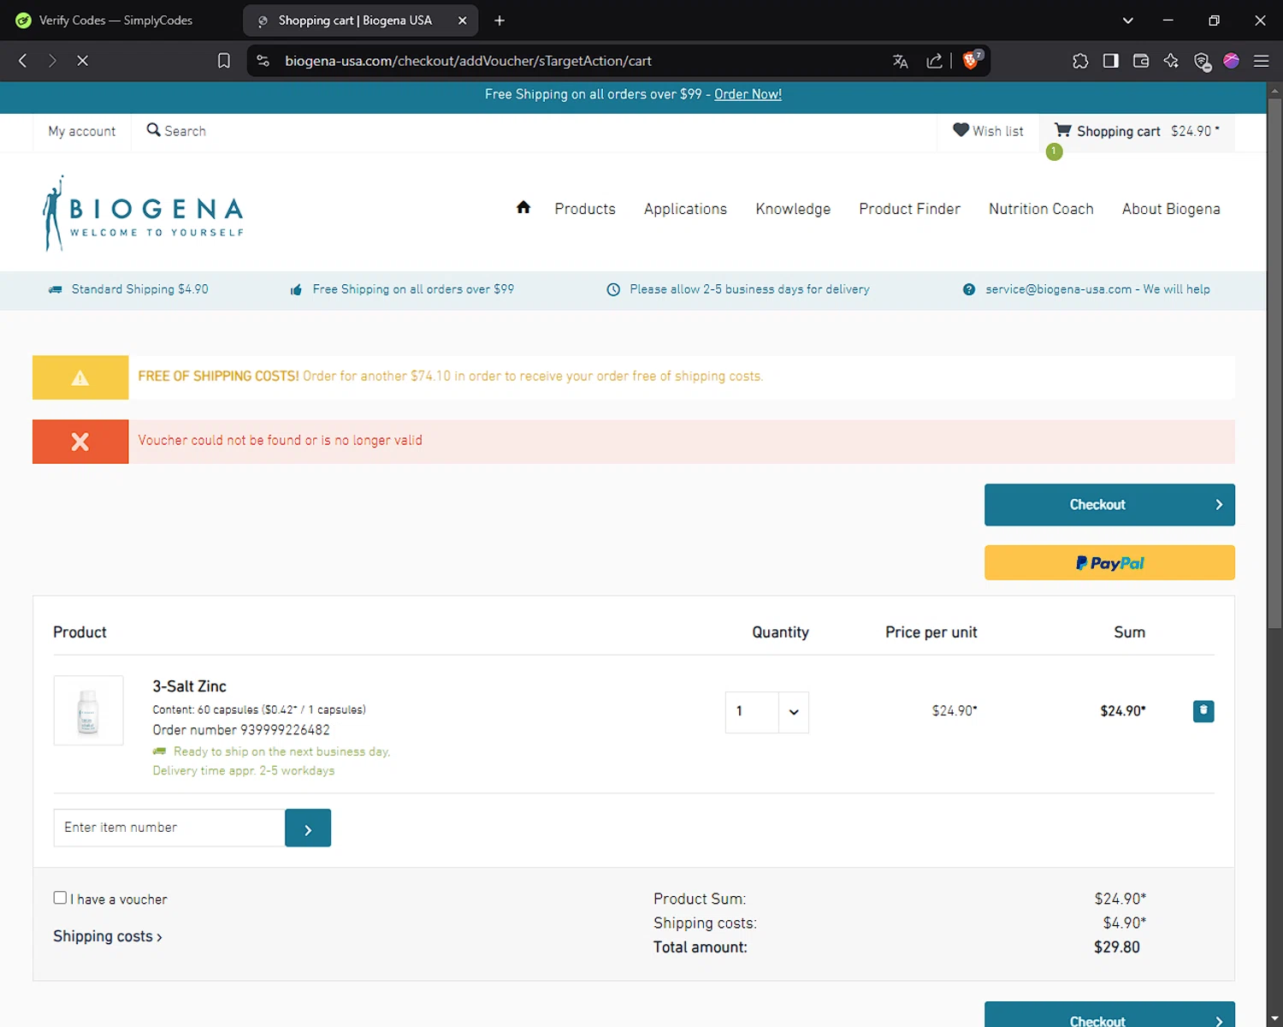Screen dimensions: 1283x1027
Task: Open the Brave Wallet icon
Action: 1141,61
